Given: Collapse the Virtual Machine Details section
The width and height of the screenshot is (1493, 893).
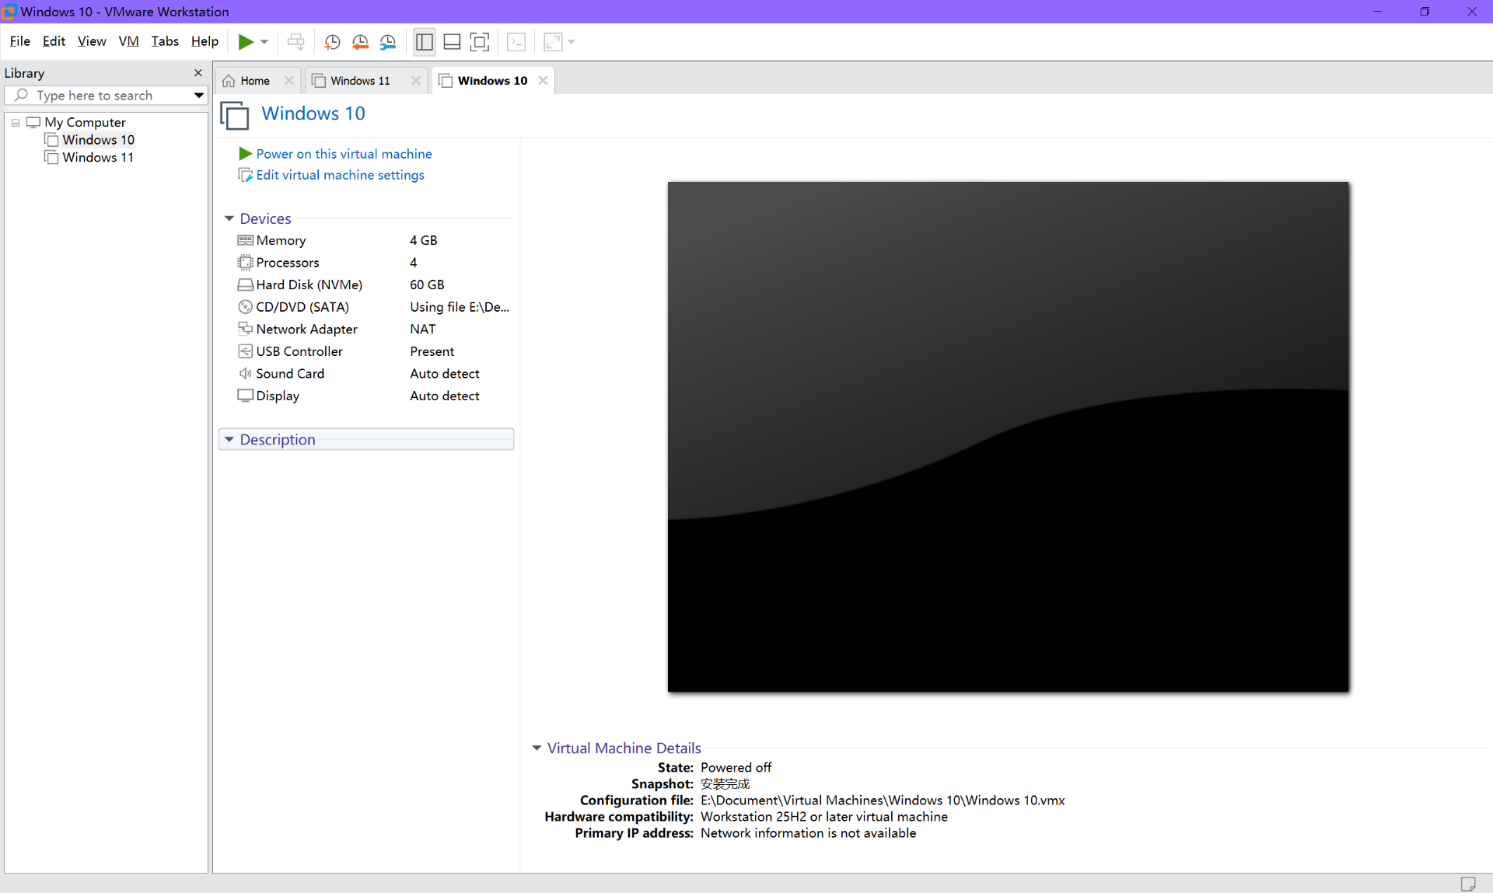Looking at the screenshot, I should pyautogui.click(x=537, y=748).
